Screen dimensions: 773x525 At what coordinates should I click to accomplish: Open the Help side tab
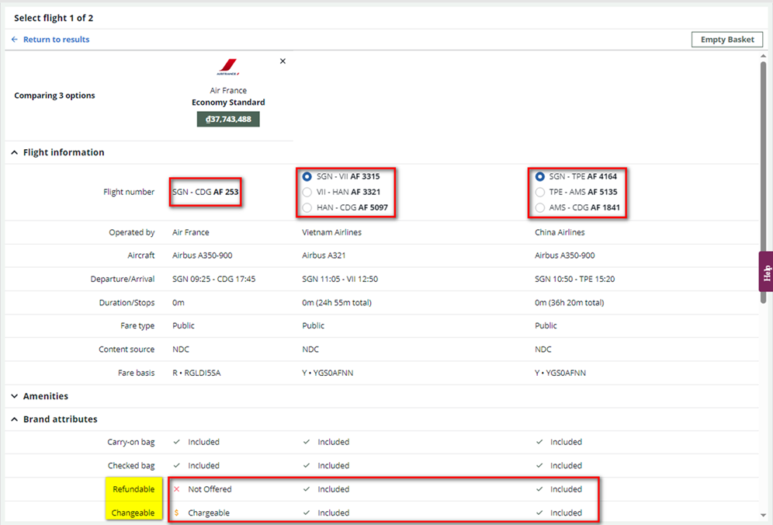click(766, 272)
